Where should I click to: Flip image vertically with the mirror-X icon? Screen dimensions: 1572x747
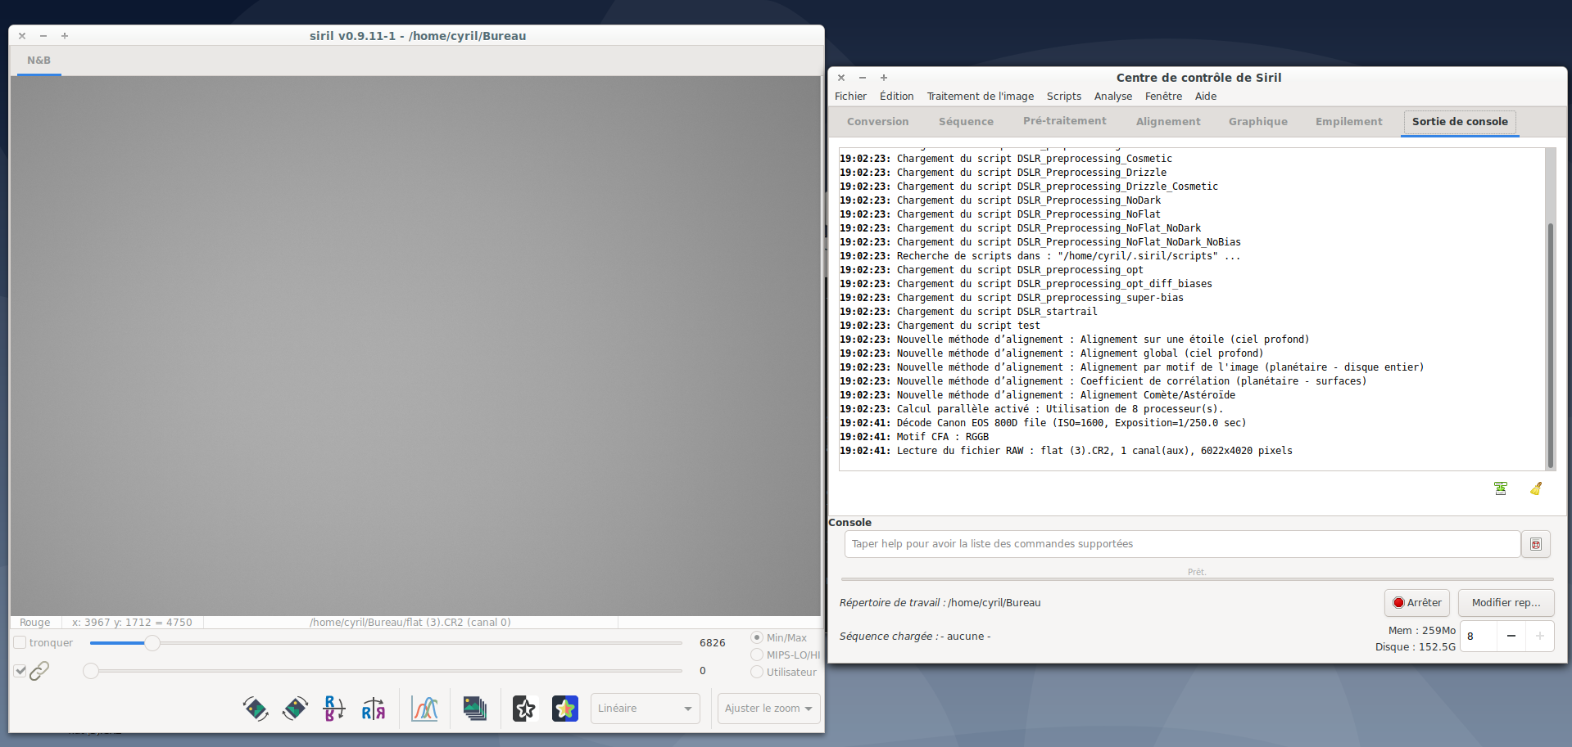coord(334,709)
